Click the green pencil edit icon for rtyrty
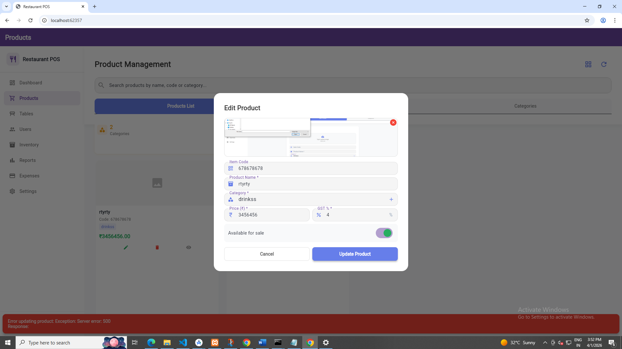This screenshot has height=349, width=622. [126, 248]
